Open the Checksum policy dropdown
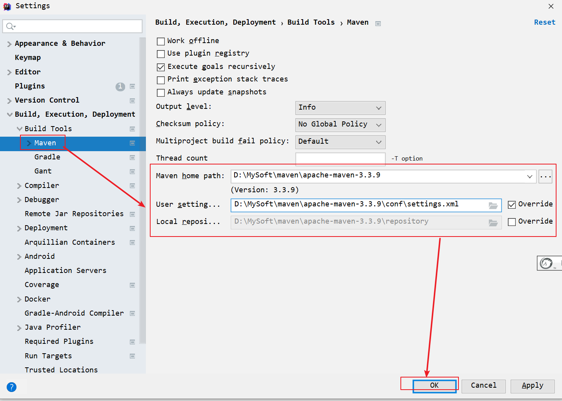This screenshot has height=401, width=562. point(340,125)
